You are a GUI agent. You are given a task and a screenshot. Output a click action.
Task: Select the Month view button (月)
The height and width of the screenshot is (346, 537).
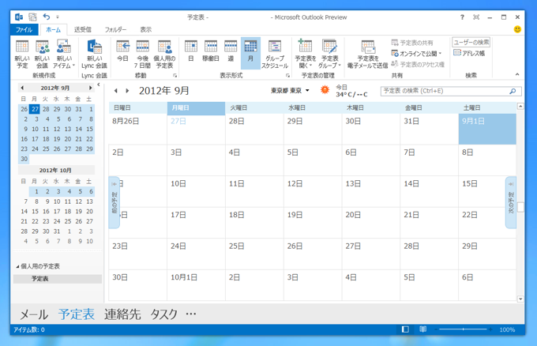point(250,53)
